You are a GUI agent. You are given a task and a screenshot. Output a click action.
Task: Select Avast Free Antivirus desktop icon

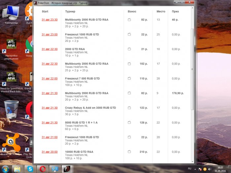11,144
